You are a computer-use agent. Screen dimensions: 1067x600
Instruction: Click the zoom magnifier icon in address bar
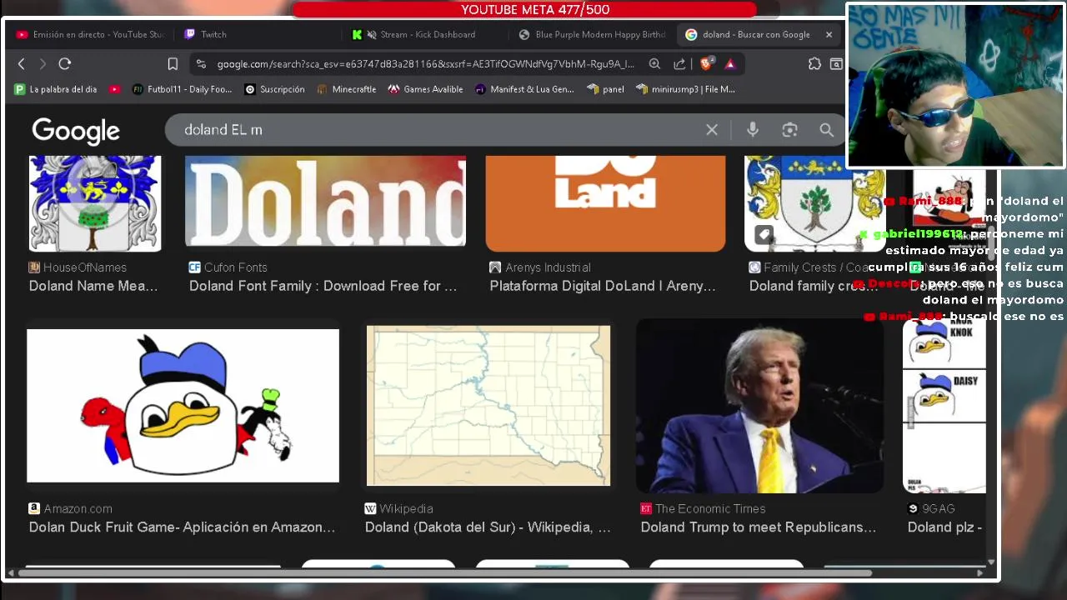tap(654, 63)
